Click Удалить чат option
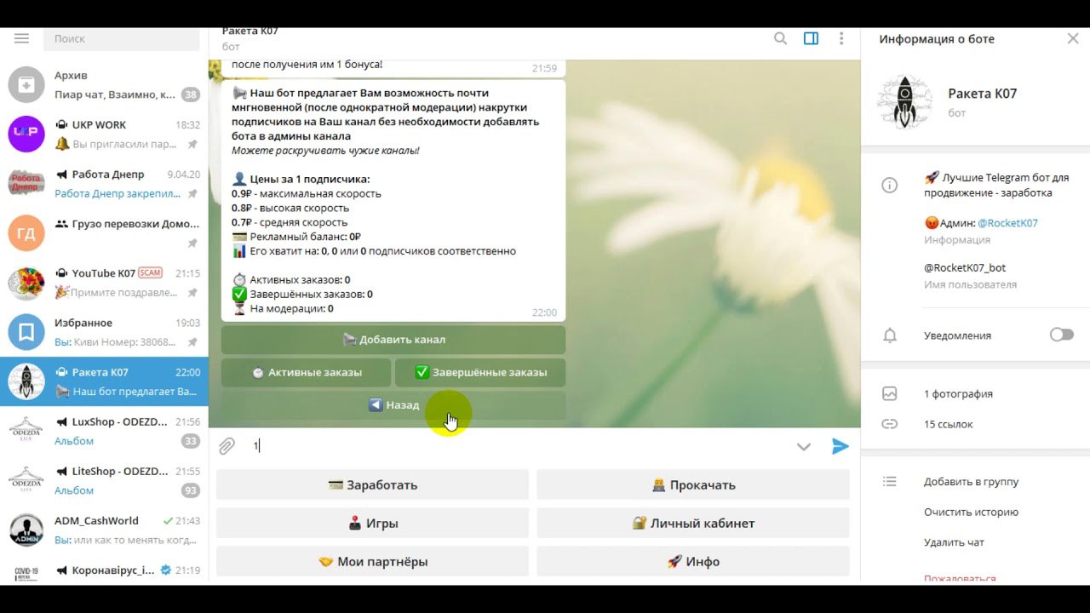Image resolution: width=1090 pixels, height=613 pixels. click(954, 542)
